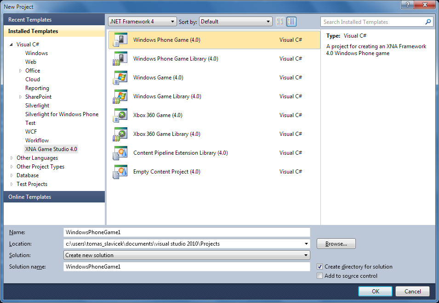439x303 pixels.
Task: Switch to small icons view
Action: pos(280,22)
